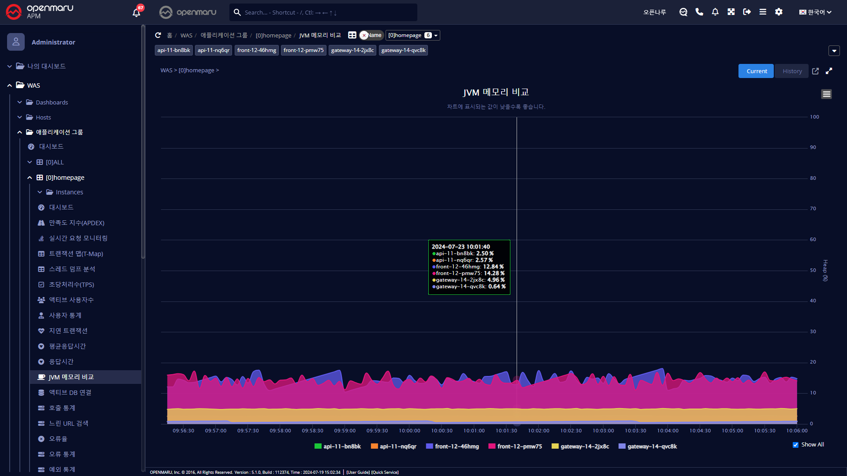
Task: Click into the search input field
Action: tap(326, 12)
